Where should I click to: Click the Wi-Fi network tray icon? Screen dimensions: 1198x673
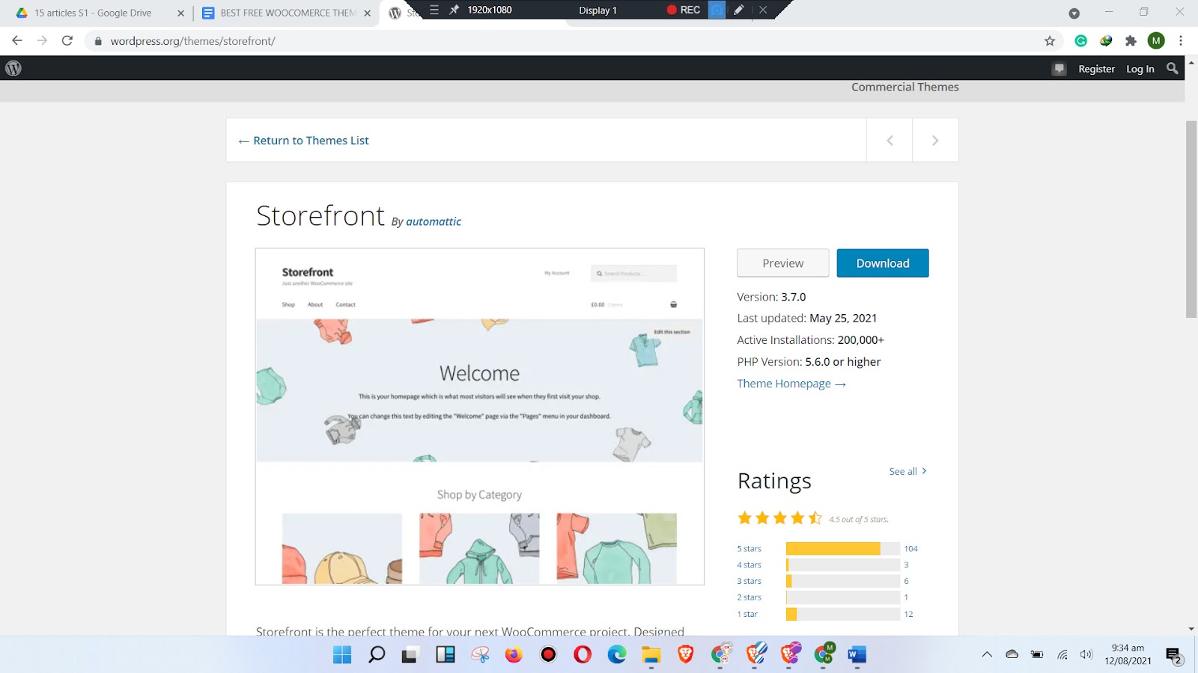tap(1062, 654)
